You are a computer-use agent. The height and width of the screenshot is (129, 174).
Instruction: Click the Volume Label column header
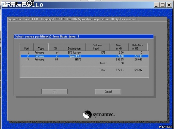coord(98,47)
